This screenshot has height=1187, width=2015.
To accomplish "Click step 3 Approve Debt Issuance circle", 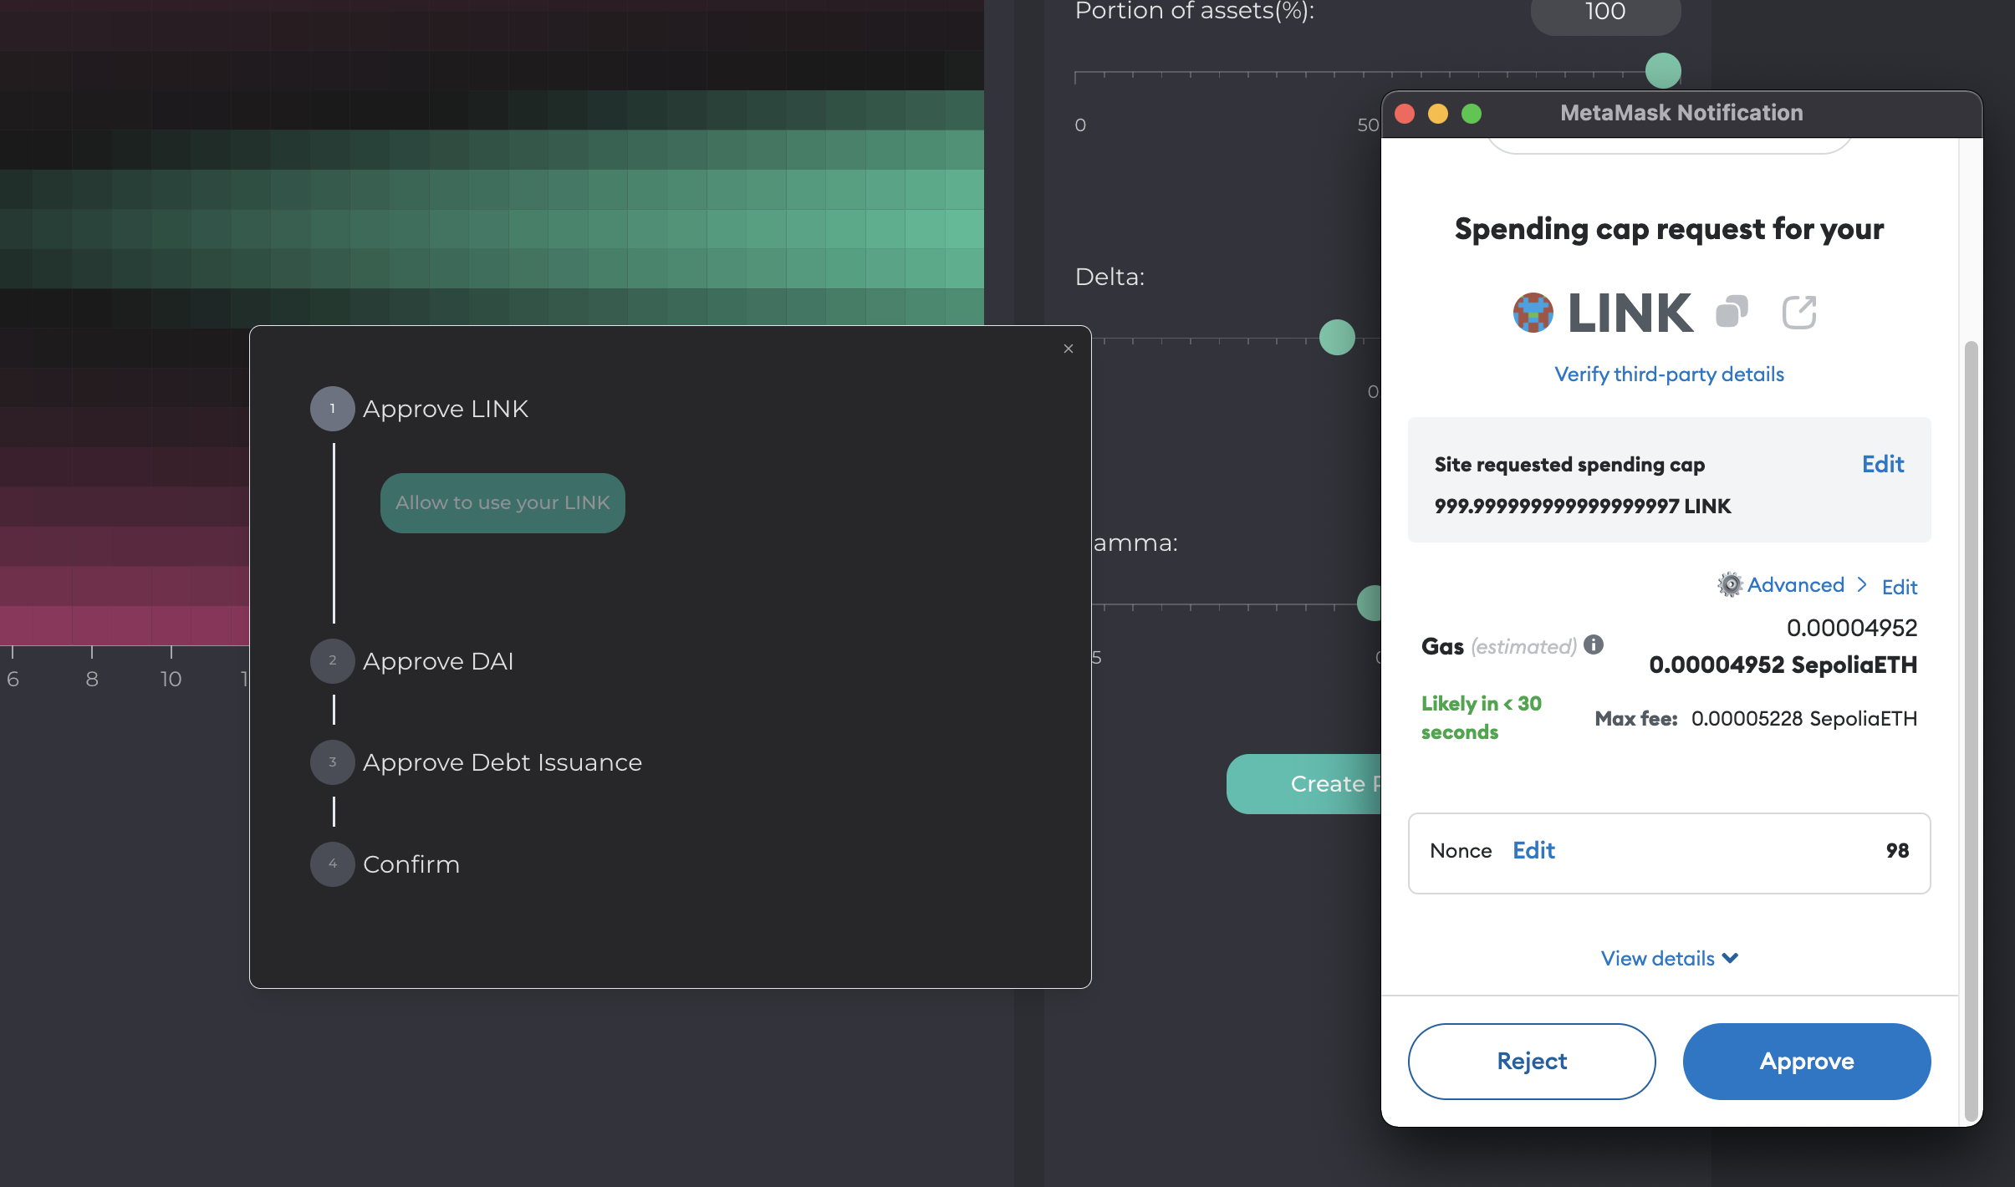I will (333, 762).
